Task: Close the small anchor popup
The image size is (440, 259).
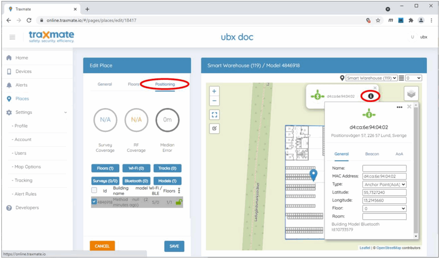Action: tap(375, 88)
